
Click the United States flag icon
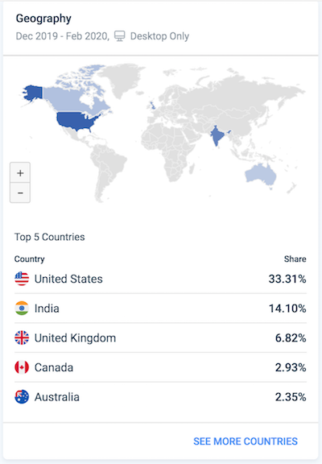[x=22, y=279]
